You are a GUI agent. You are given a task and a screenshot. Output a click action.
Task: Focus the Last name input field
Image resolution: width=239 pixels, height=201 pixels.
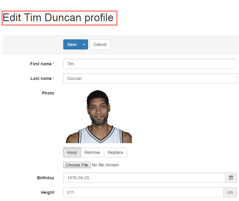[x=150, y=78]
